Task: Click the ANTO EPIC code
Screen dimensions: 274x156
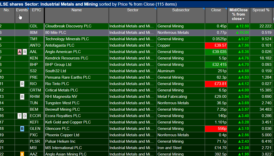Action: pos(35,45)
